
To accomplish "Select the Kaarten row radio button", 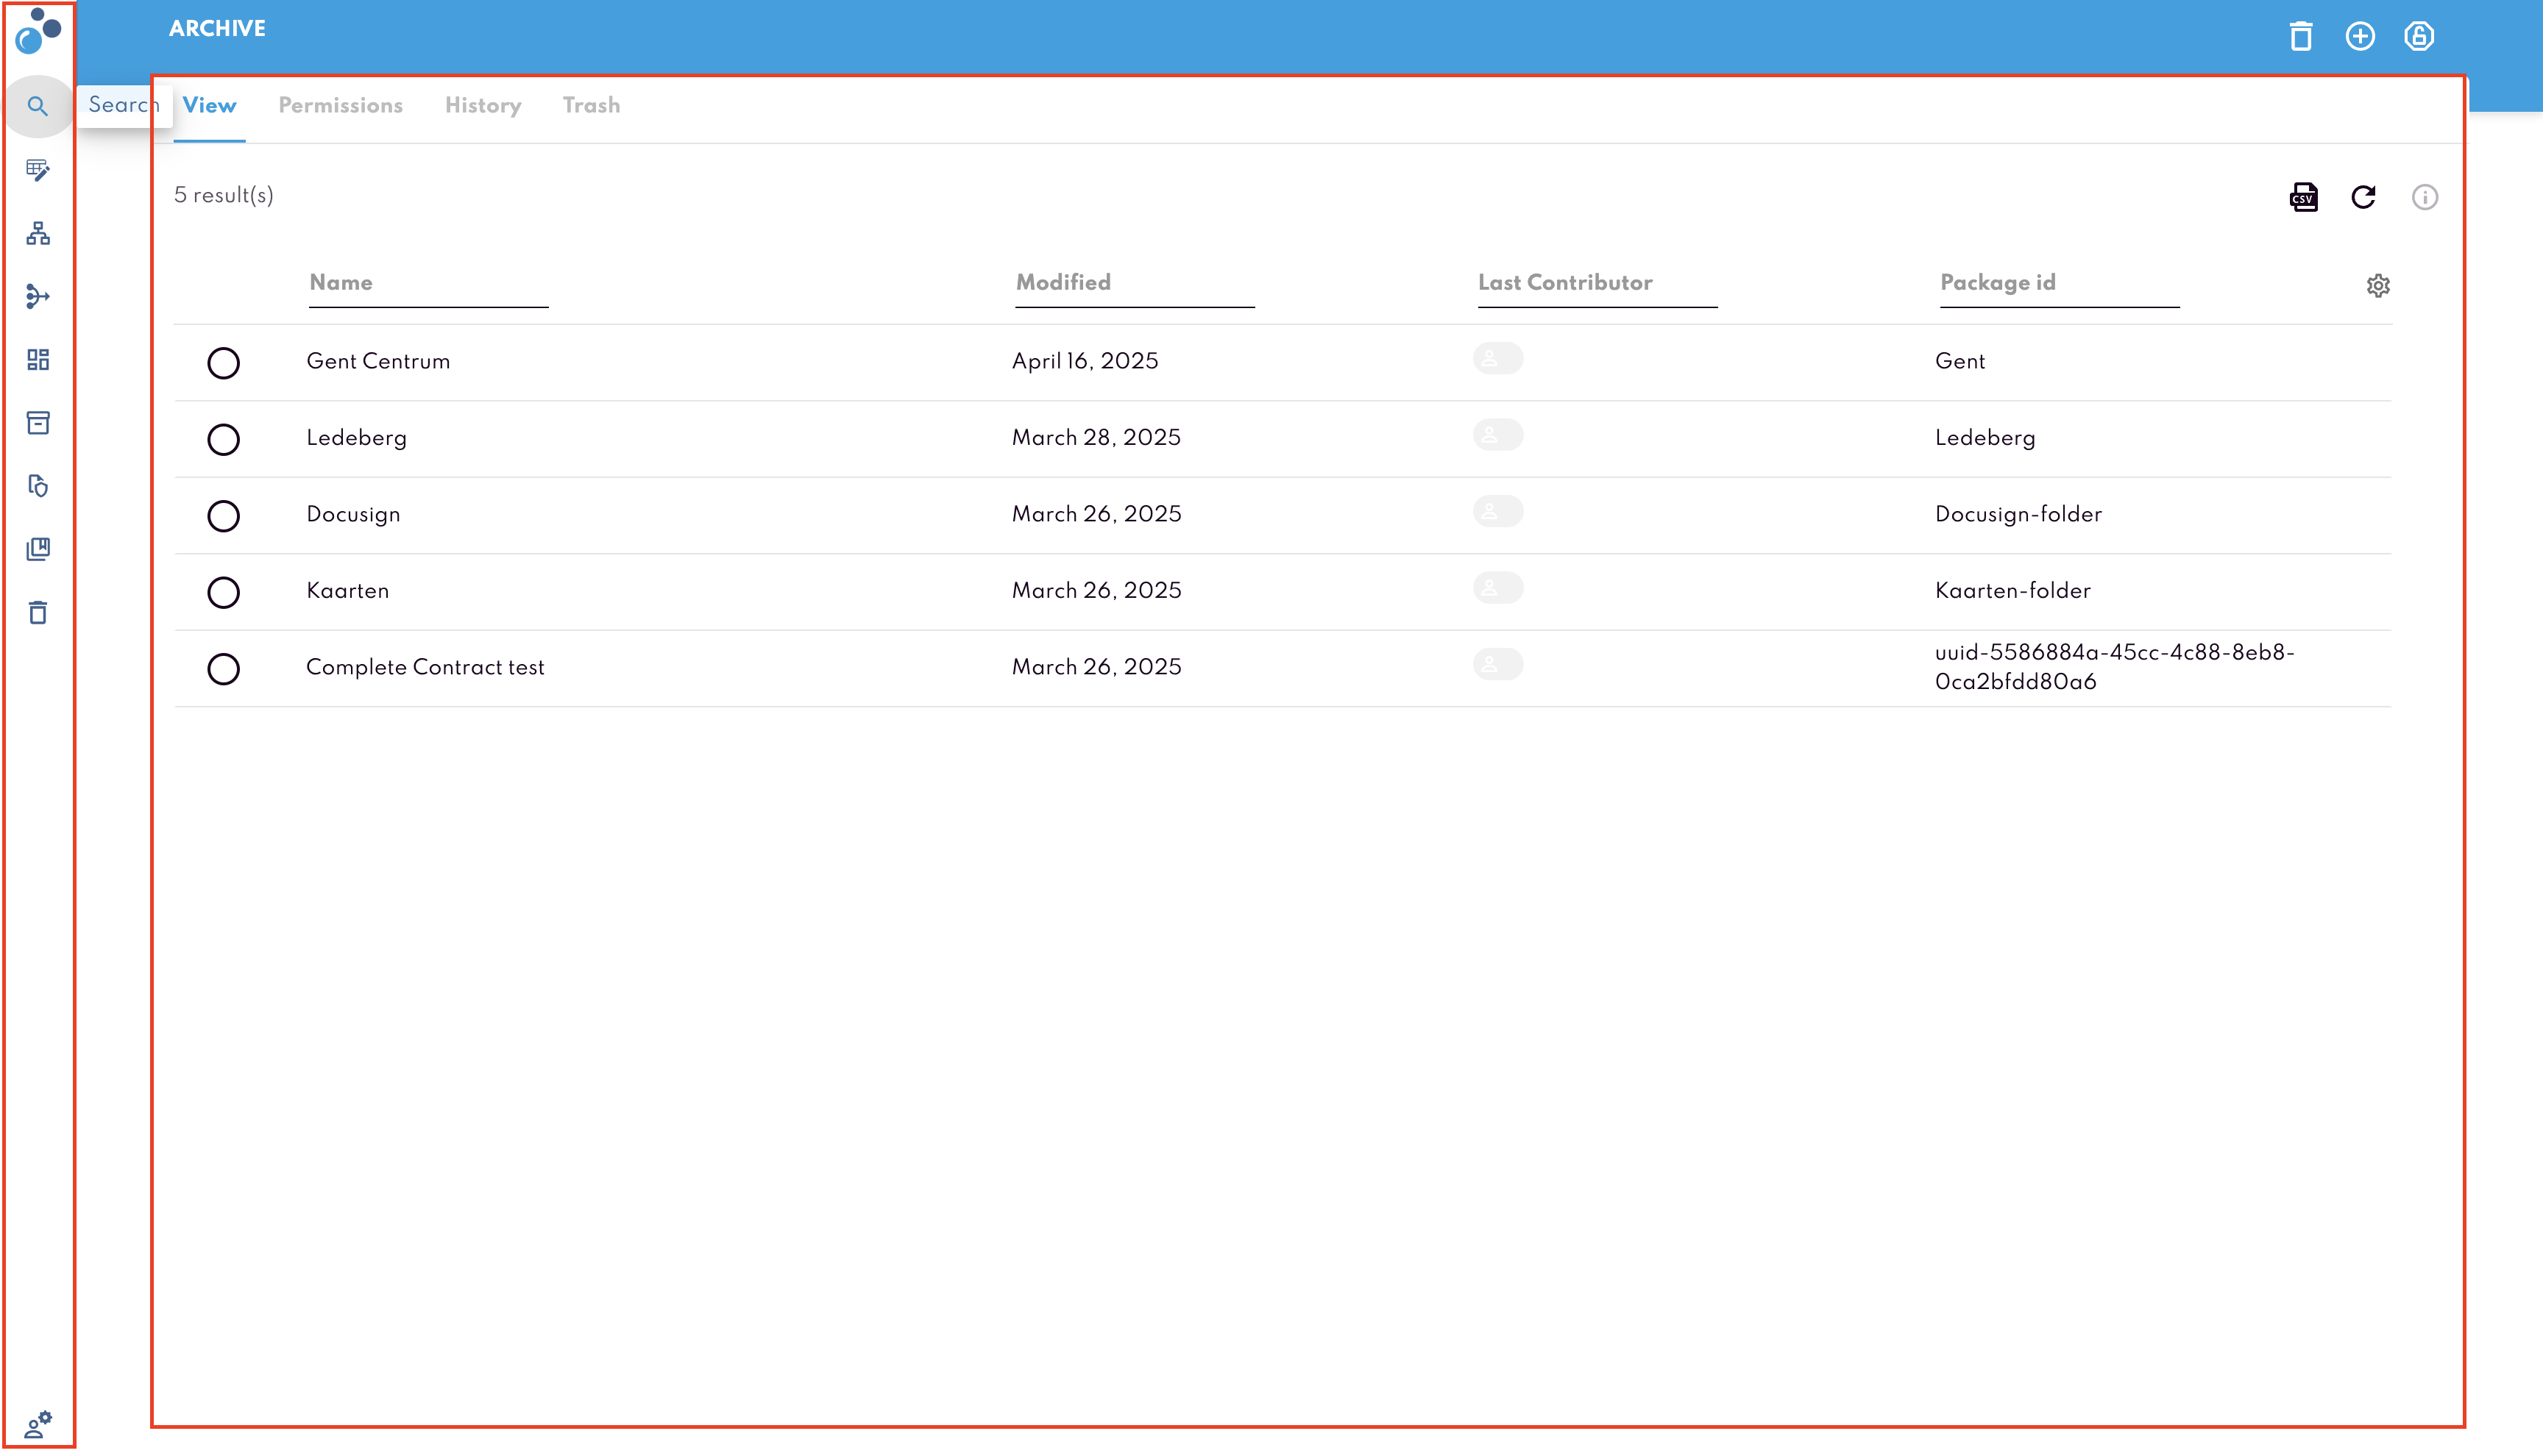I will (x=223, y=592).
